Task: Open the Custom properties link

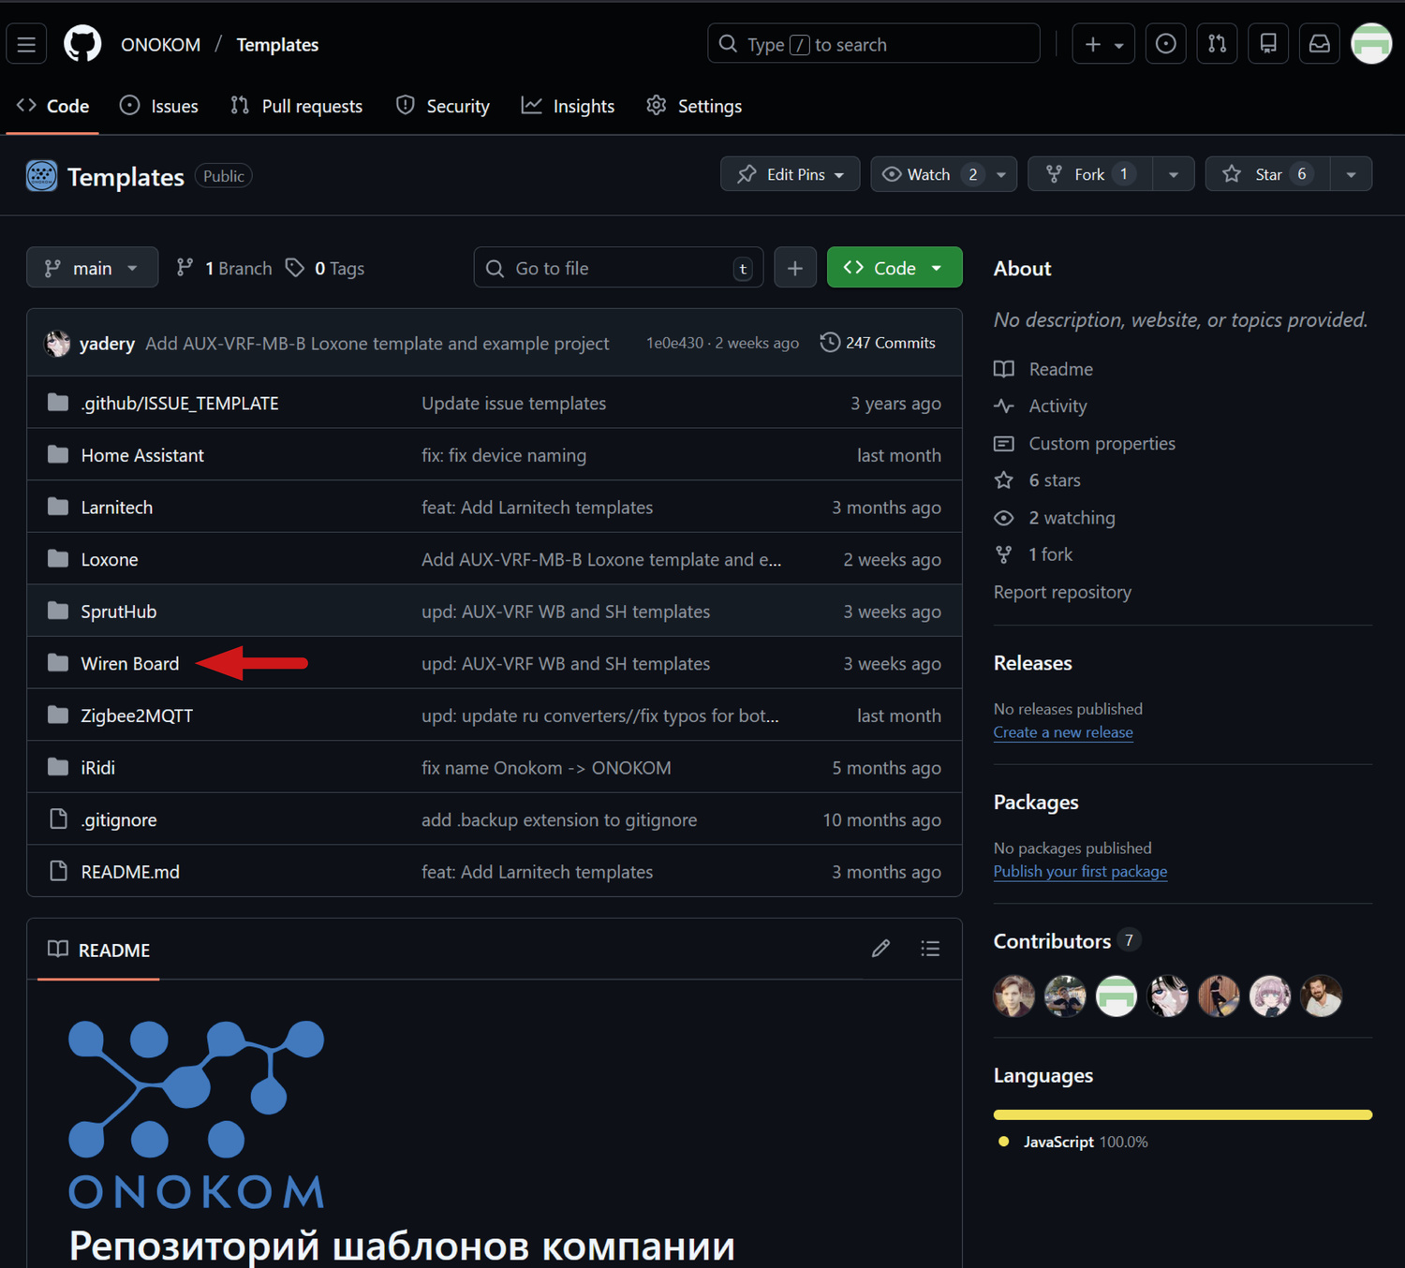Action: click(x=1085, y=443)
